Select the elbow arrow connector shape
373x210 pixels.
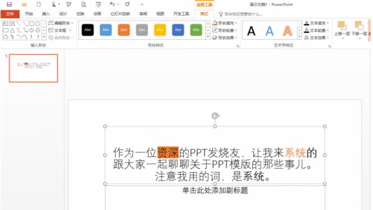[25, 30]
